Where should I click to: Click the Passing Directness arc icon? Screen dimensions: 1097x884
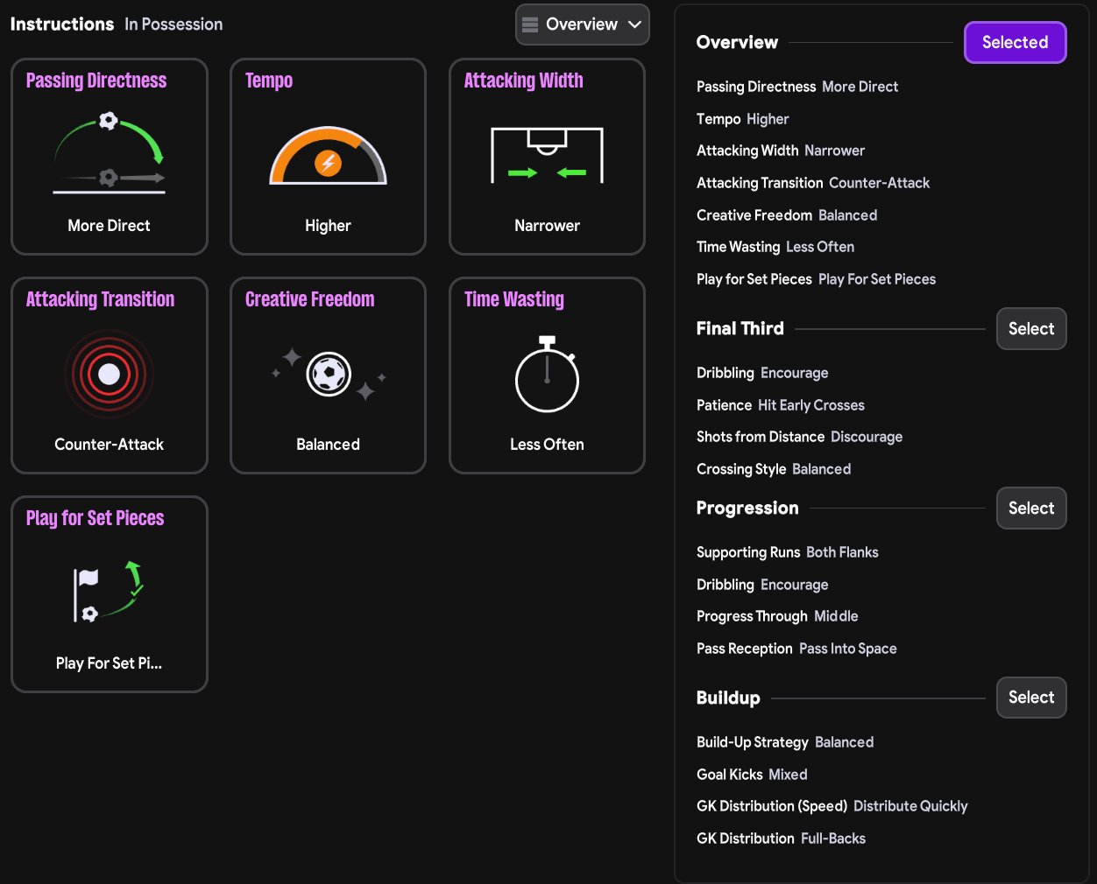109,153
